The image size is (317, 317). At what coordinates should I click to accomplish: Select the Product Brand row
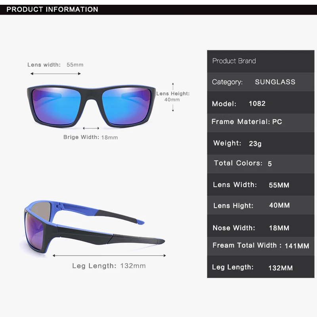261,61
